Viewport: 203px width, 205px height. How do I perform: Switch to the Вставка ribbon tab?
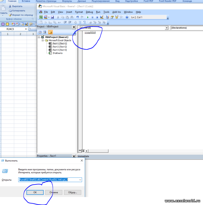point(26,1)
